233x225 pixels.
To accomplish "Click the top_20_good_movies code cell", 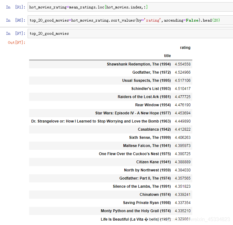I will pos(130,34).
